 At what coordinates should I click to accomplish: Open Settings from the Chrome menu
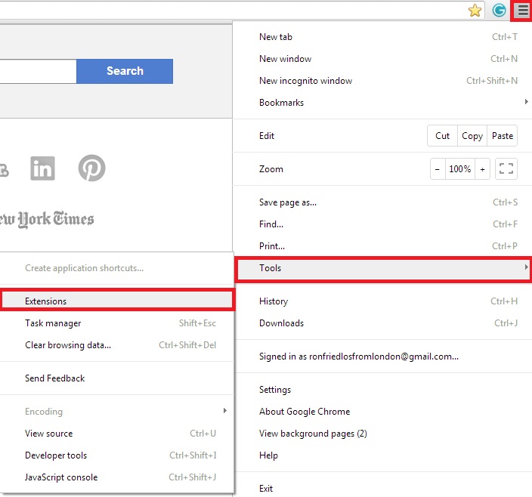275,390
